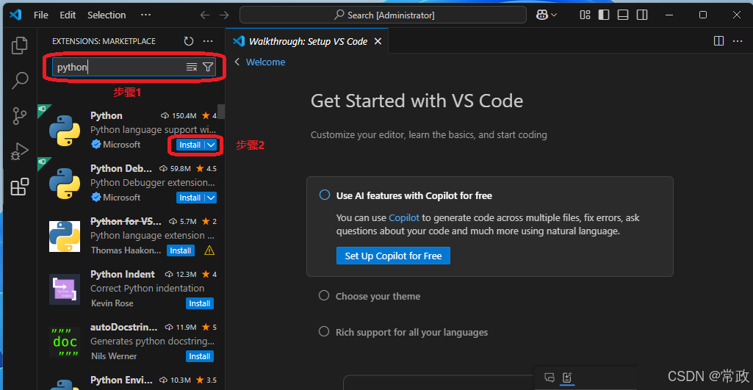753x390 pixels.
Task: Refresh the extensions marketplace list
Action: [x=189, y=41]
